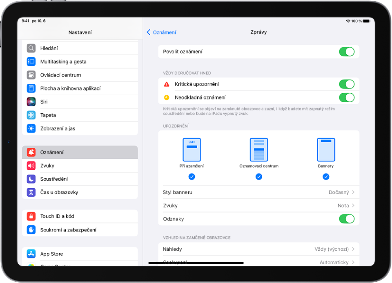Tap the Multitasking a gesta icon
Screen dimensions: 392x283
tap(31, 61)
